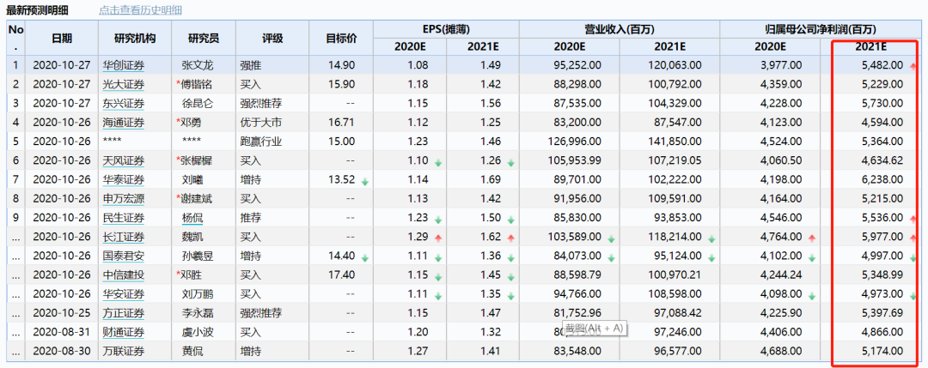This screenshot has width=928, height=368.
Task: Click the green down arrow beside EPS 1.35
Action: pos(510,296)
